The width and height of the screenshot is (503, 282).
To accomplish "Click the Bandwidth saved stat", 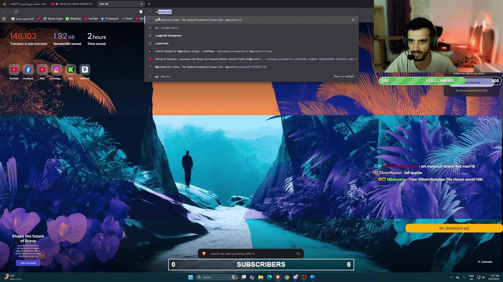I will (x=67, y=39).
